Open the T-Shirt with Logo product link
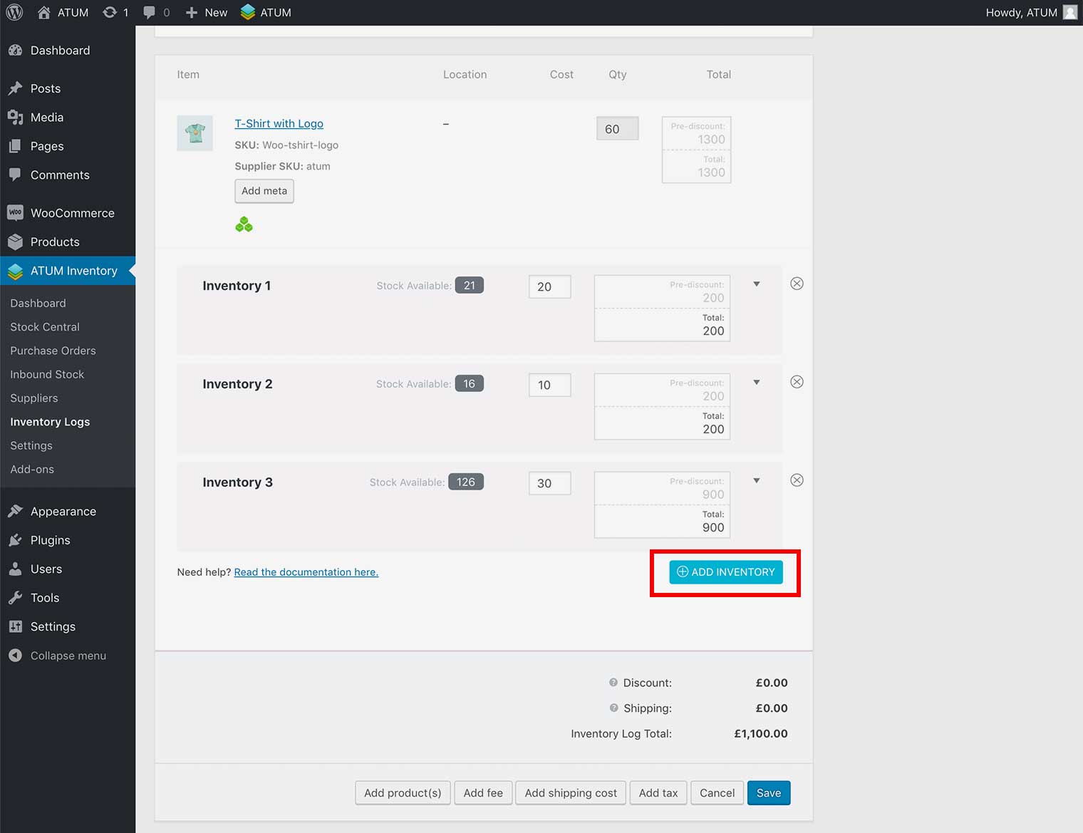The image size is (1083, 833). 279,123
